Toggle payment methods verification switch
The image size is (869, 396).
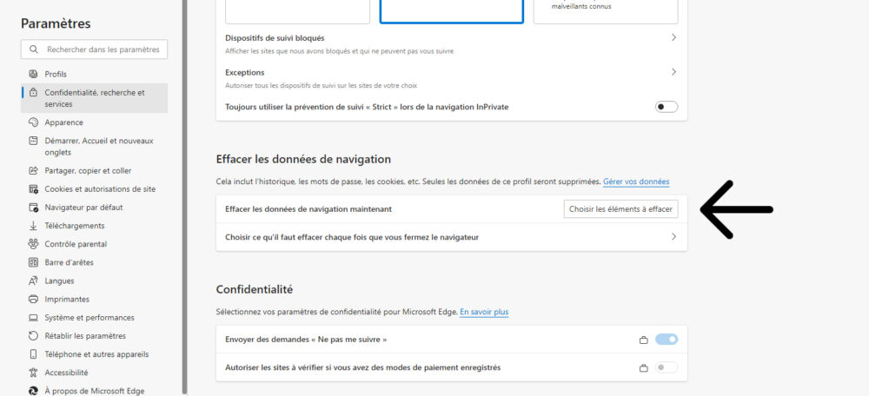coord(666,367)
